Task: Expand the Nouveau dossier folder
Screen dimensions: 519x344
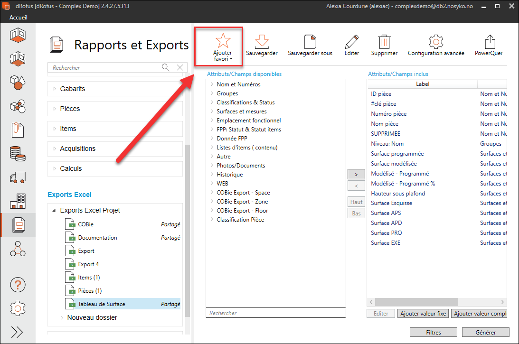Action: (x=62, y=317)
